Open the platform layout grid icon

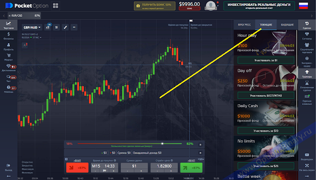55,5
